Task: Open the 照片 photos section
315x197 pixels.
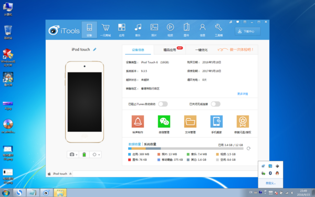Action: 154,30
